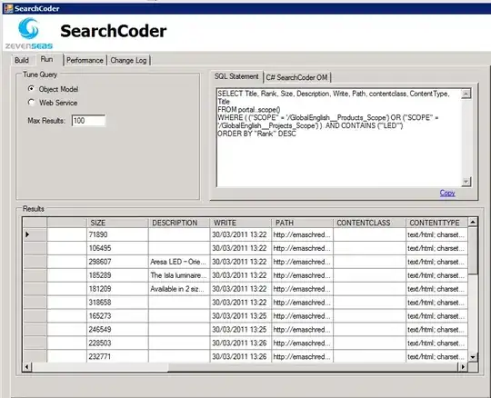Screen dimensions: 491x398
Task: Click SQL text box scroll down arrow
Action: pyautogui.click(x=466, y=182)
